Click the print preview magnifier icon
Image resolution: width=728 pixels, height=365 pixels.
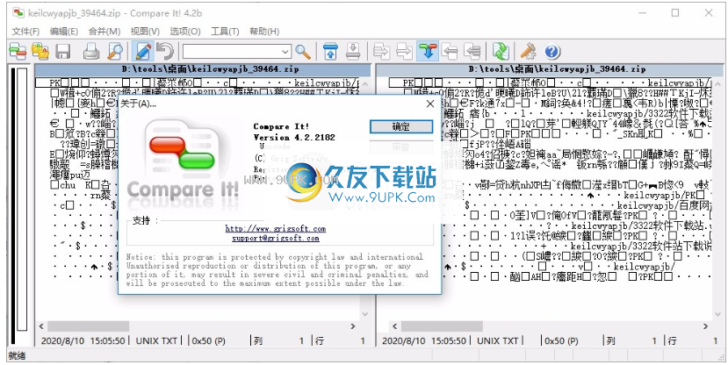coord(115,52)
